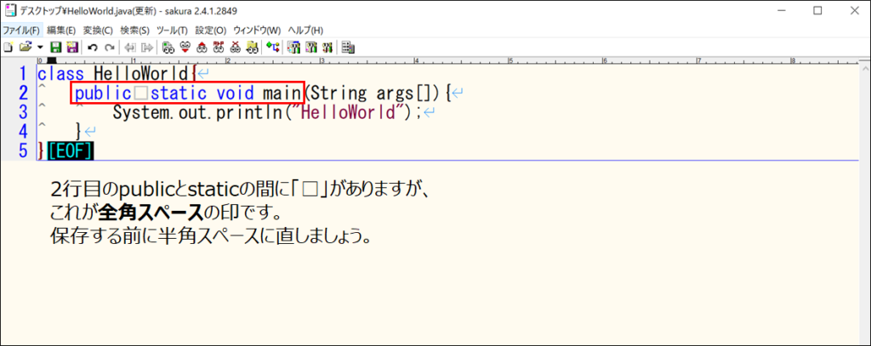Image resolution: width=871 pixels, height=346 pixels.
Task: Open the 設定(O) menu
Action: click(211, 30)
